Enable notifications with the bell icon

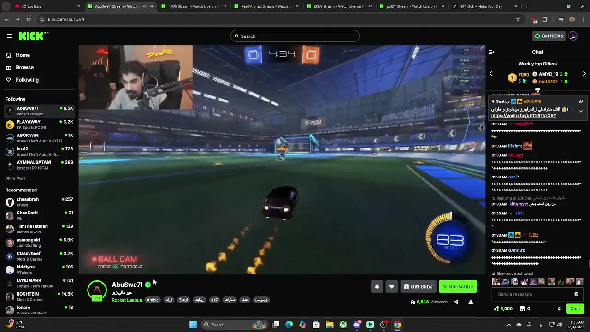[377, 286]
